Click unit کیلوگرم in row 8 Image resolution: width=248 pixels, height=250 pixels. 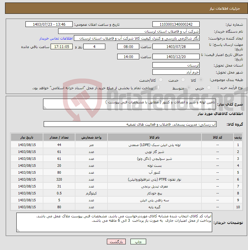(x=91, y=193)
